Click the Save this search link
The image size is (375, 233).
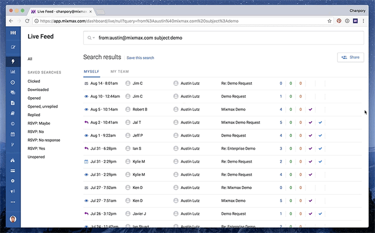(140, 58)
